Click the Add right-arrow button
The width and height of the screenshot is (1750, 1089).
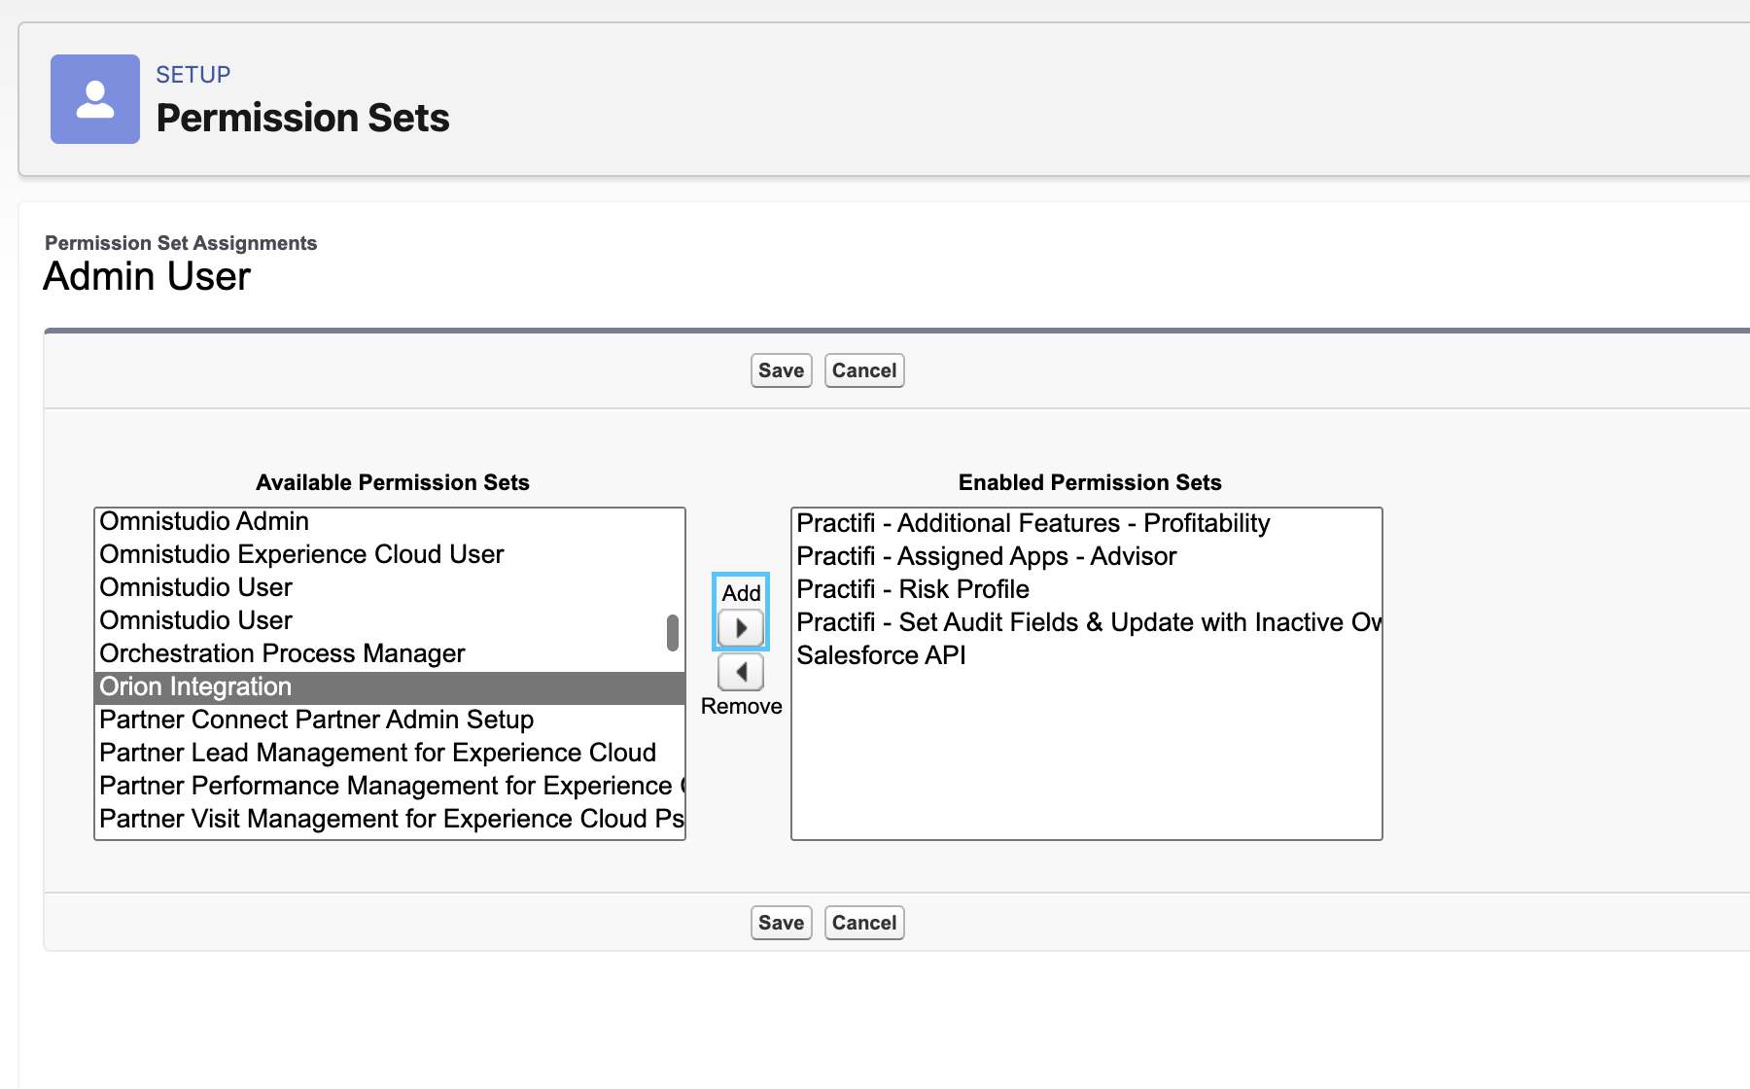741,628
